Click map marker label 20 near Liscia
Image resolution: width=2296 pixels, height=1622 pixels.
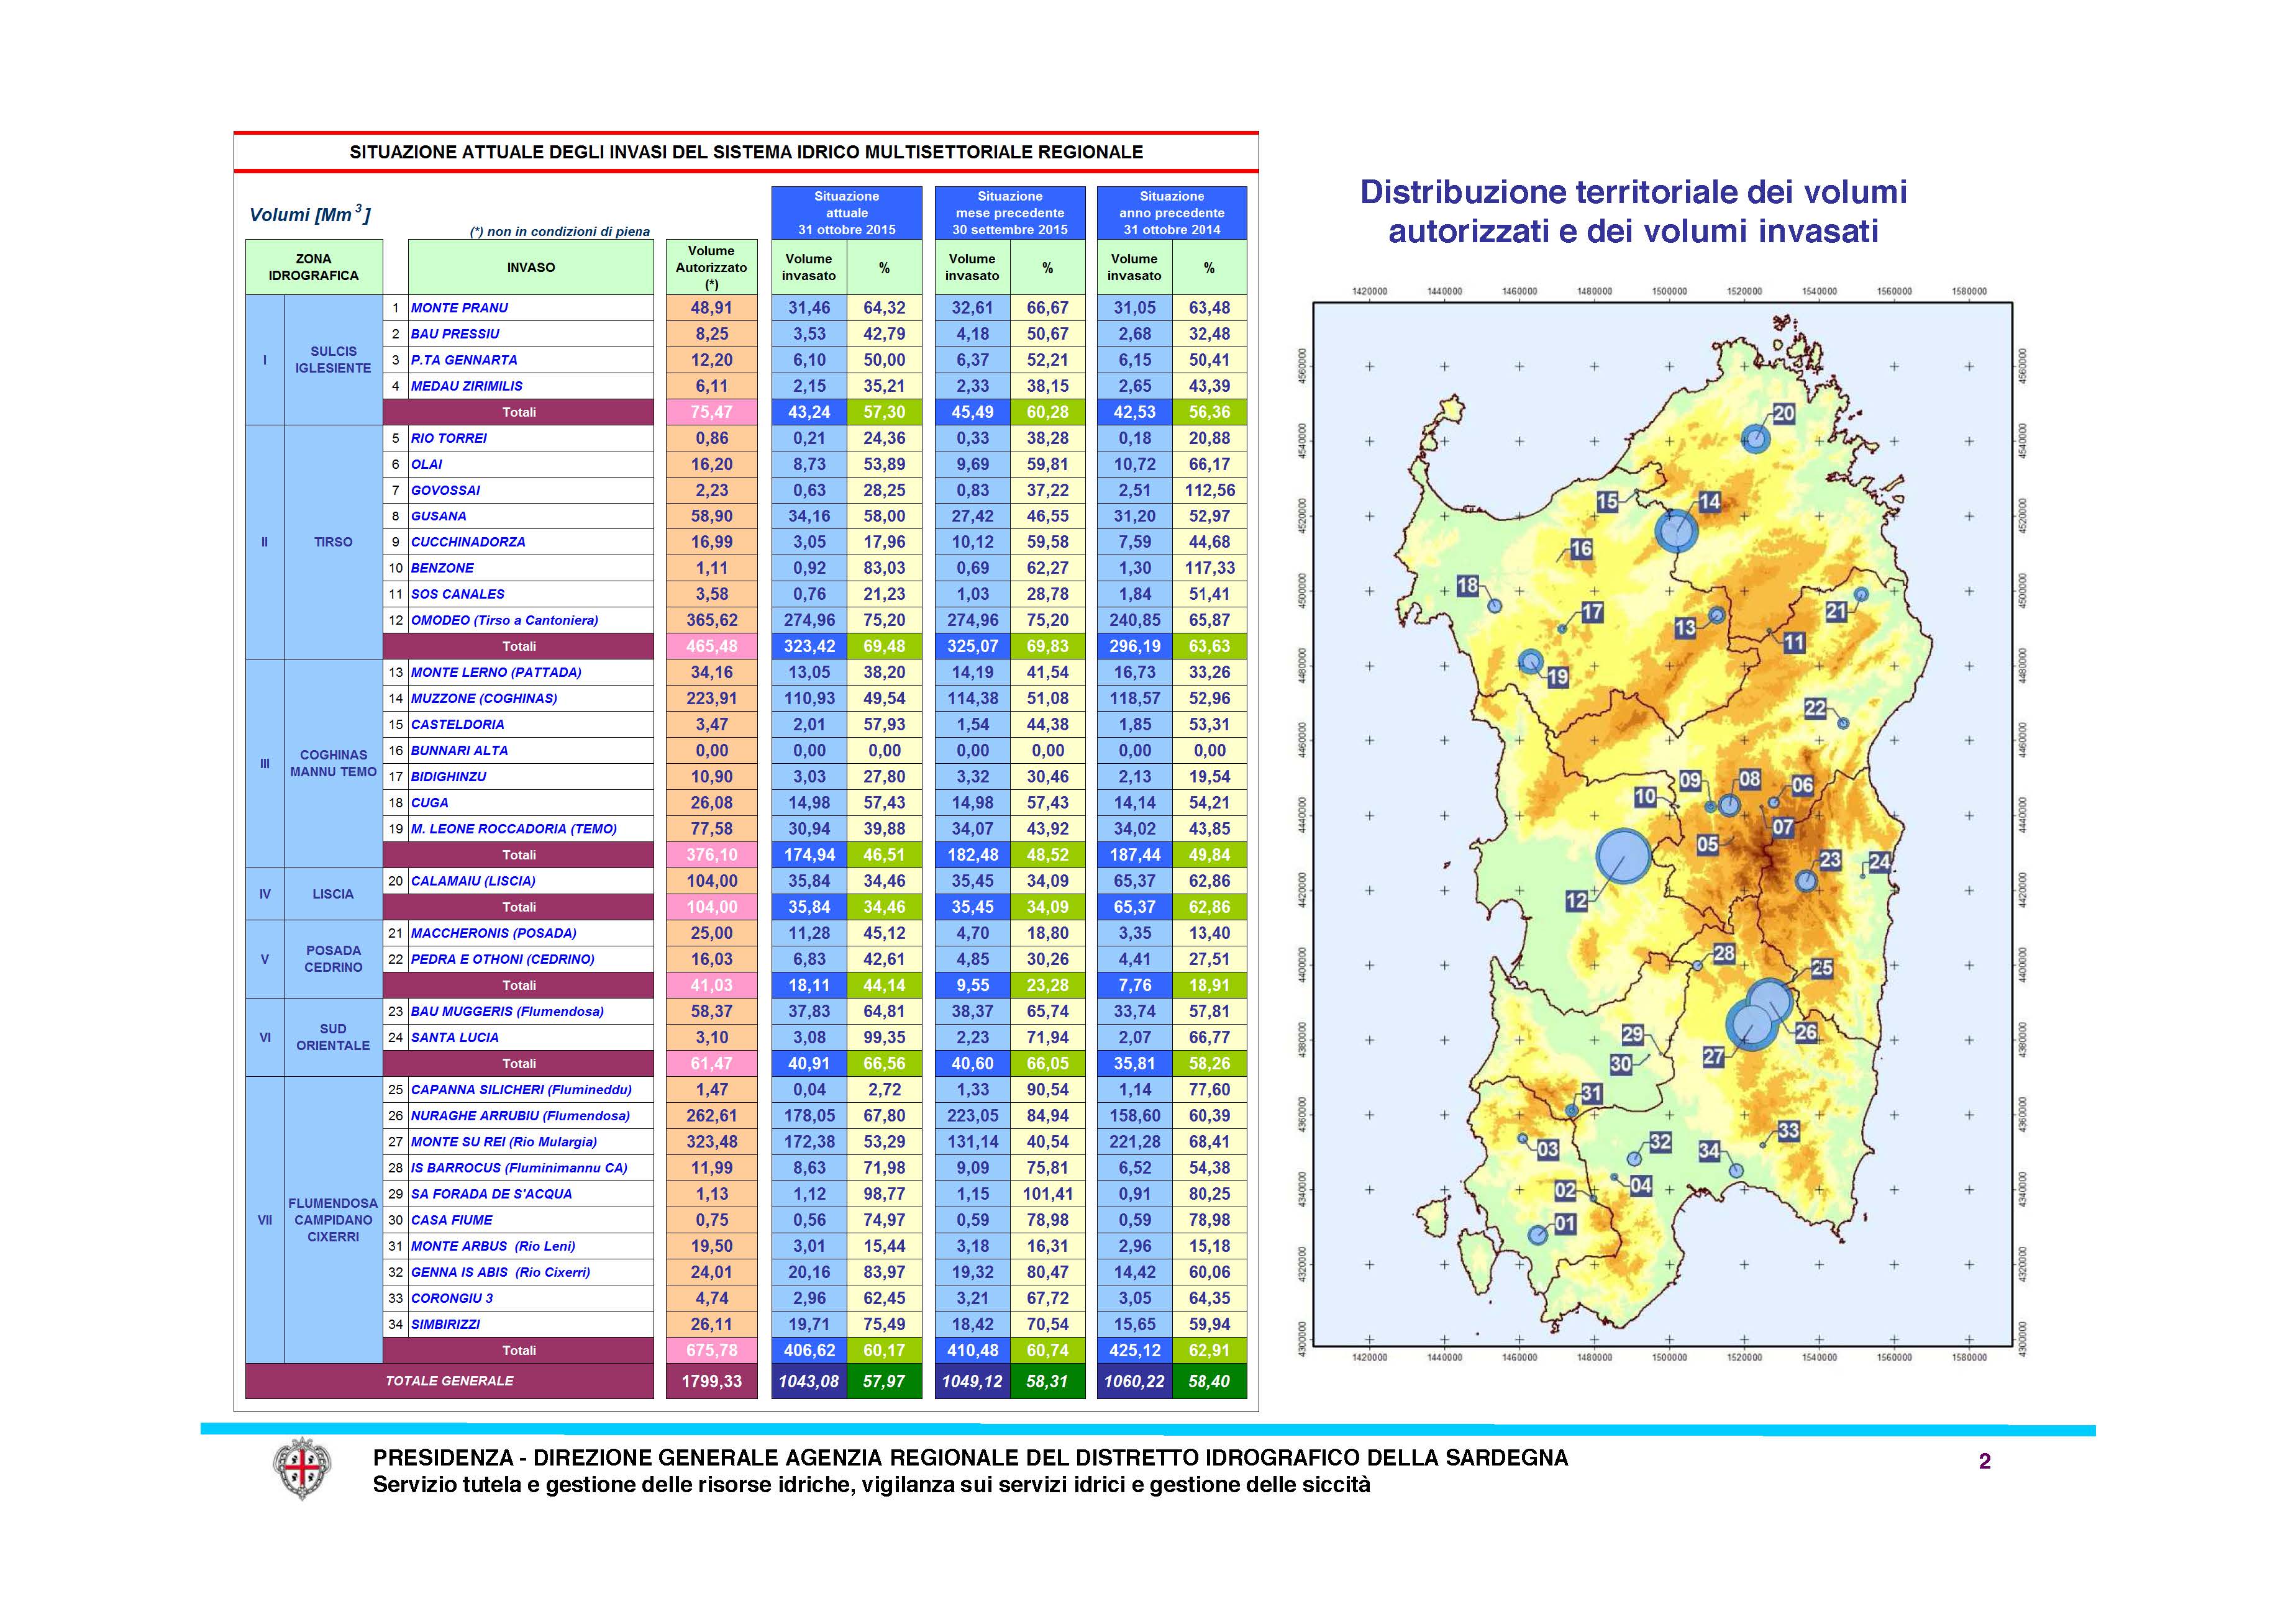pyautogui.click(x=1783, y=414)
